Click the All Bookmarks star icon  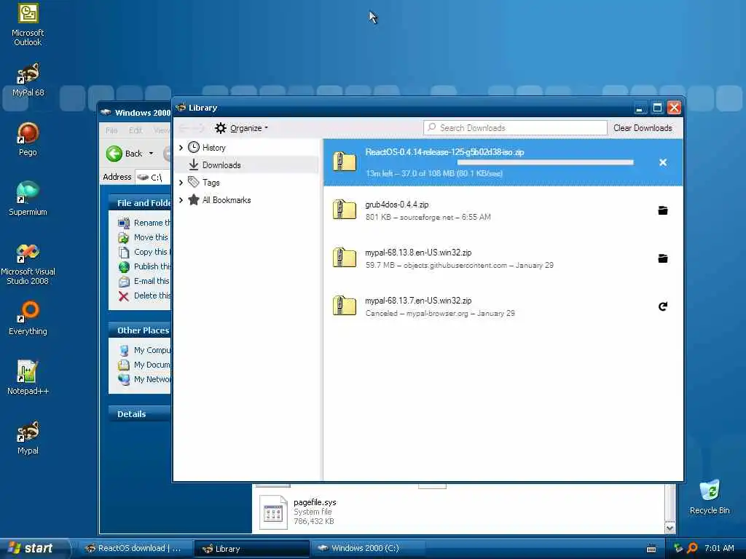193,199
